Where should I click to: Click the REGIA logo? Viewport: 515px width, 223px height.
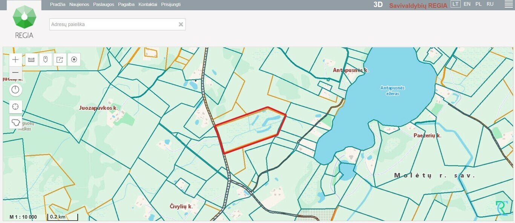coord(24,22)
